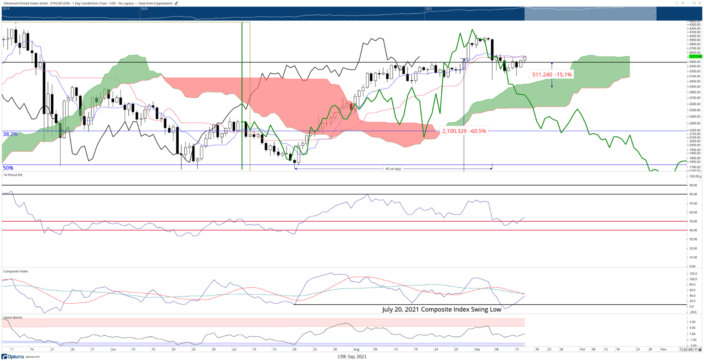
Task: Select the 2,100.329 -60.5% measurement label
Action: (x=464, y=131)
